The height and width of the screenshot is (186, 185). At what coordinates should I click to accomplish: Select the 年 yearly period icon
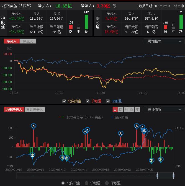point(137,109)
